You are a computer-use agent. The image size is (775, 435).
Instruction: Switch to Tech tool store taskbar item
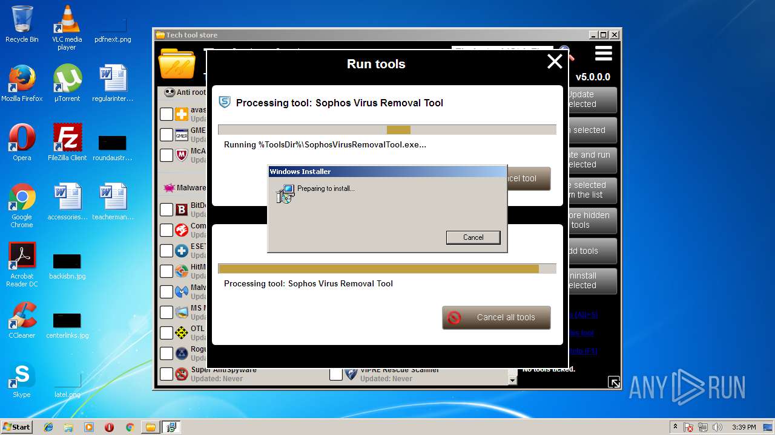(x=151, y=427)
